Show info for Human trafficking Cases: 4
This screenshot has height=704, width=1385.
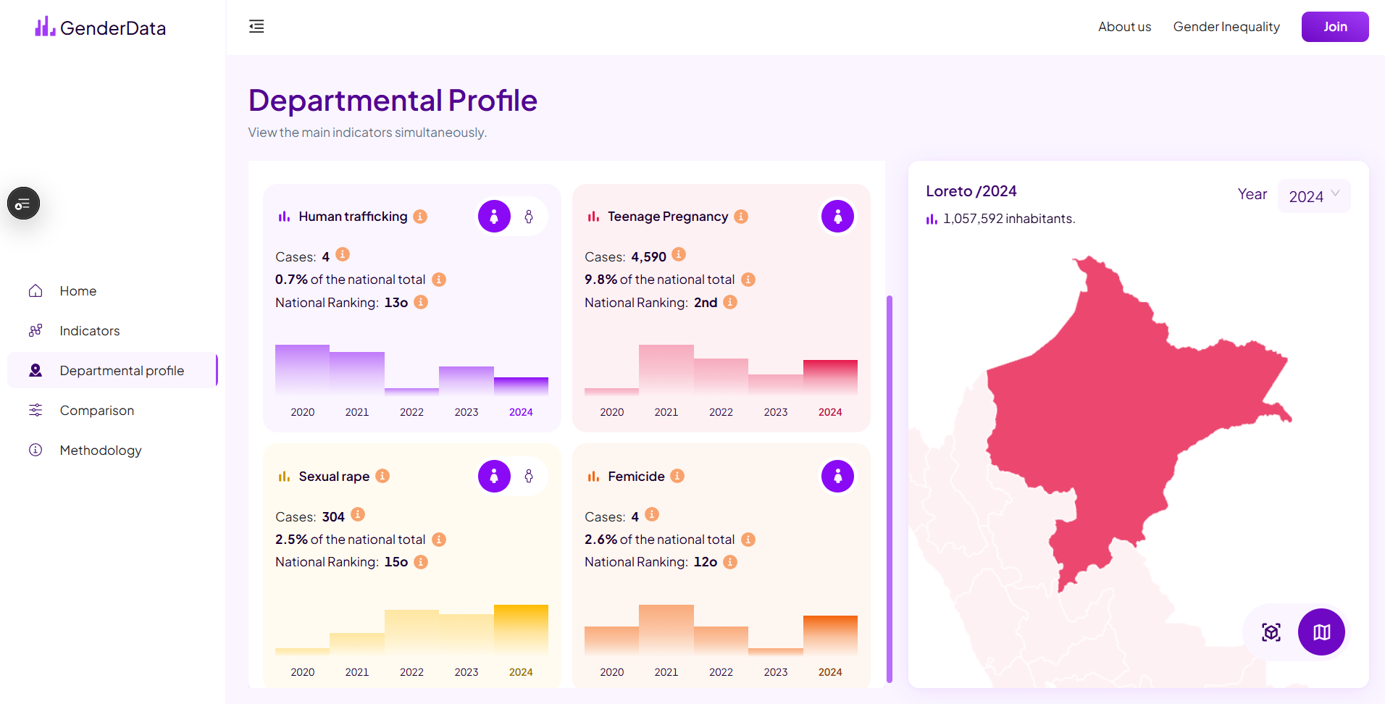[343, 254]
